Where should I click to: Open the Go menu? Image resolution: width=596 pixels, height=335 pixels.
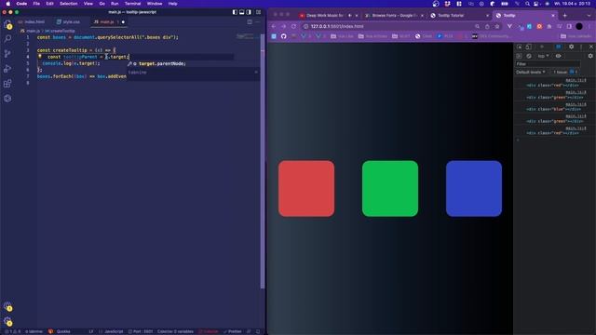102,4
